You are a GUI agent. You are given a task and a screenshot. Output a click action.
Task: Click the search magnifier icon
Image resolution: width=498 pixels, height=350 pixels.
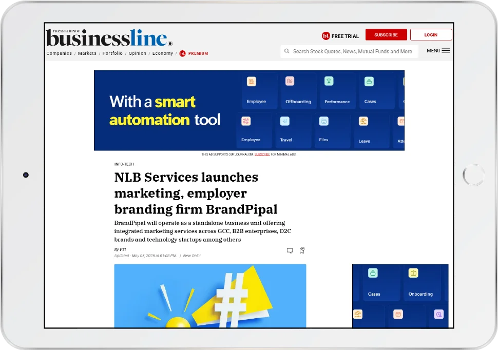[287, 51]
